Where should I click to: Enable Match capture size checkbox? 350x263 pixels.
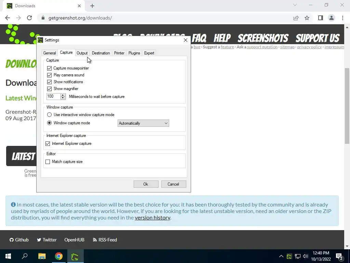[x=48, y=162]
